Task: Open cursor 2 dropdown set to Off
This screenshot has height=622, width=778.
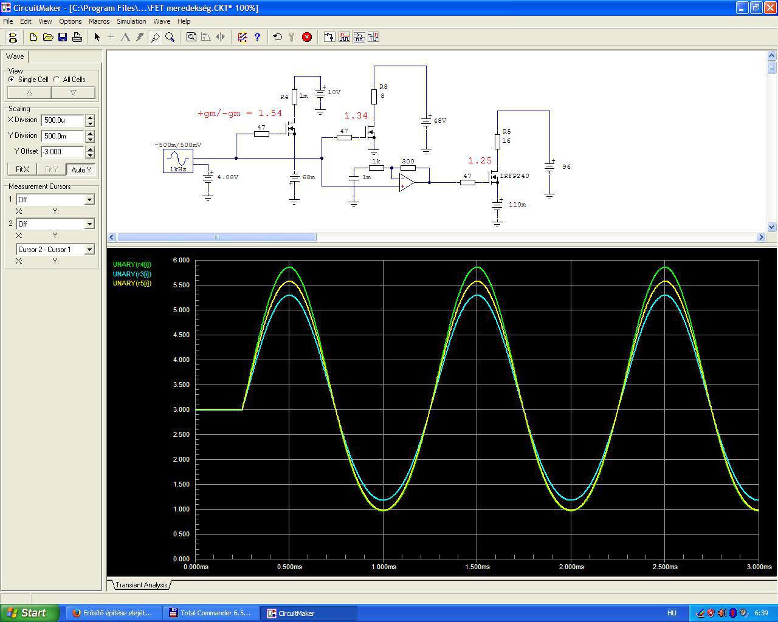Action: pos(89,224)
